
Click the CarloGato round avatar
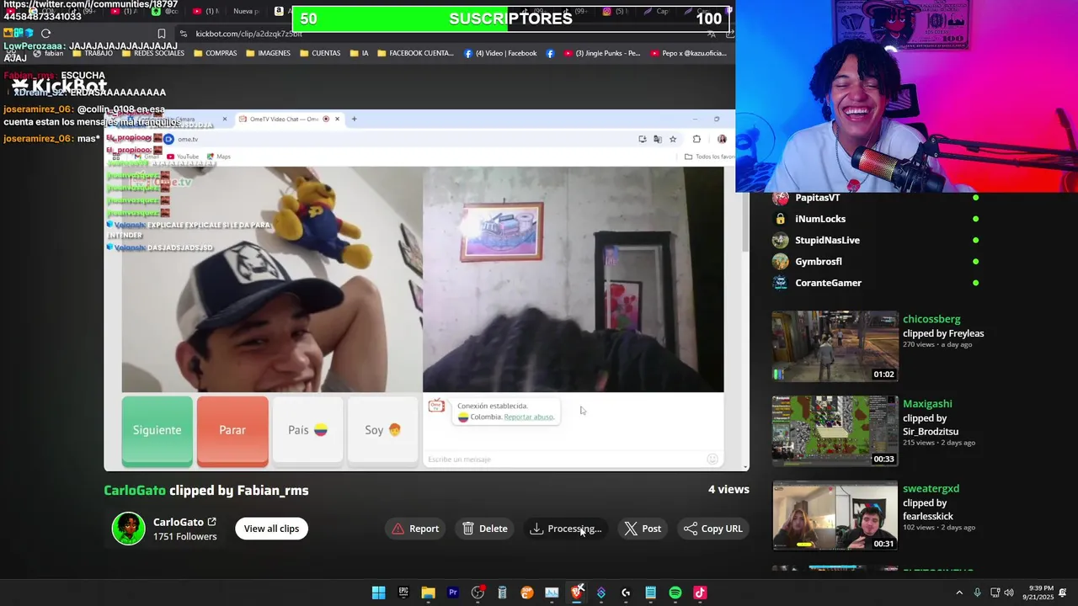click(128, 529)
